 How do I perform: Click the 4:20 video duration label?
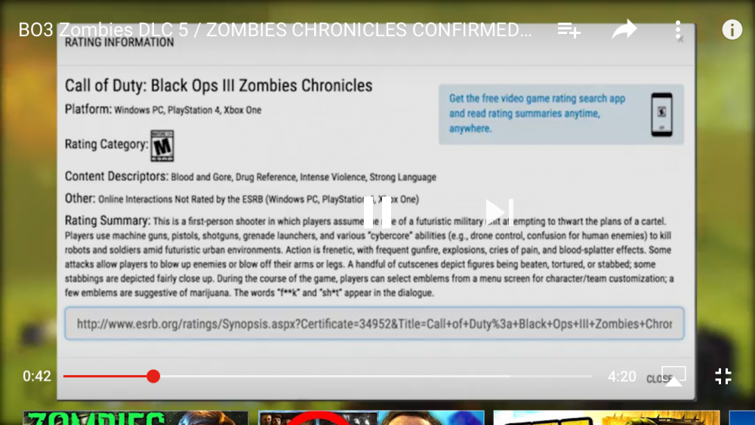[x=622, y=376]
